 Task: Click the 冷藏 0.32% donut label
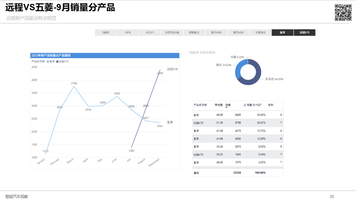[237, 57]
